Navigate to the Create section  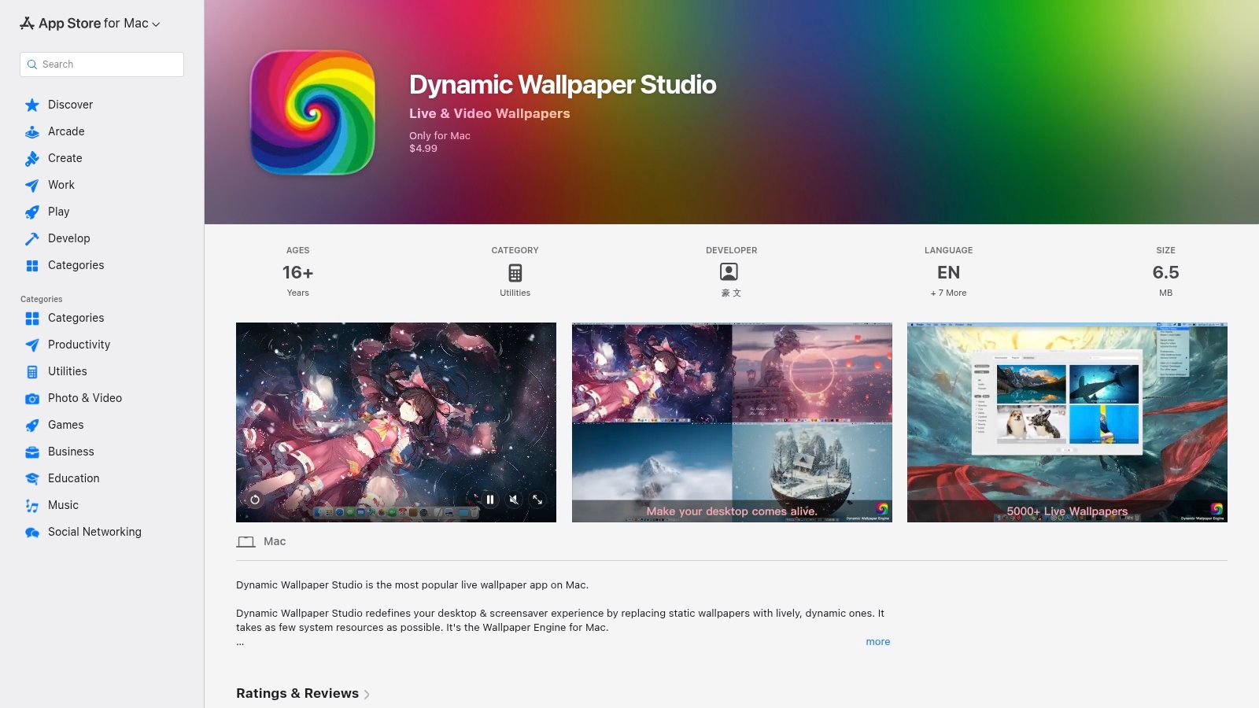point(65,158)
